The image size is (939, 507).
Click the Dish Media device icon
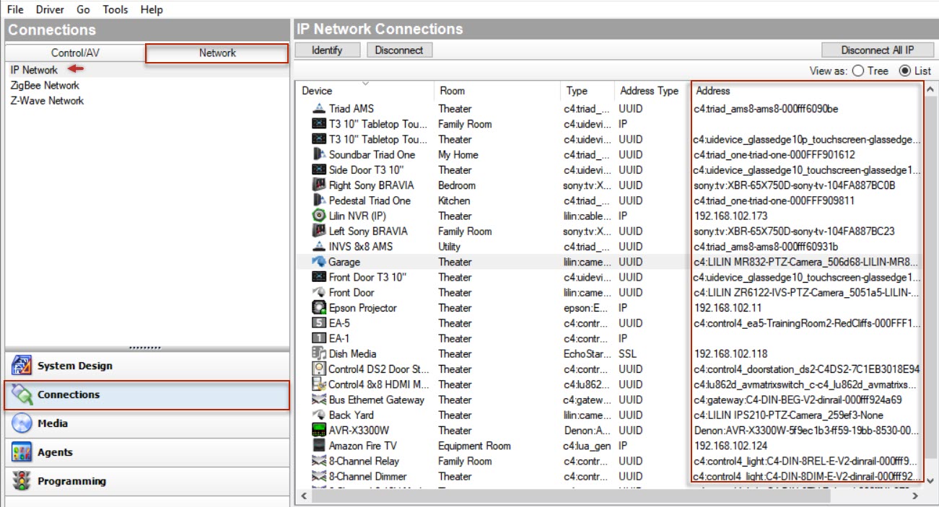click(319, 353)
